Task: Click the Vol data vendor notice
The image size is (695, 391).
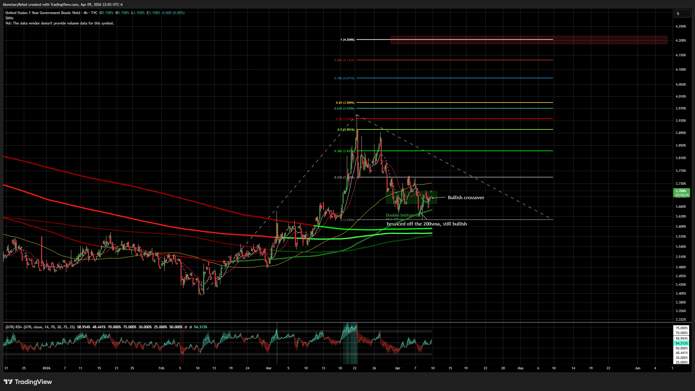Action: [x=60, y=23]
